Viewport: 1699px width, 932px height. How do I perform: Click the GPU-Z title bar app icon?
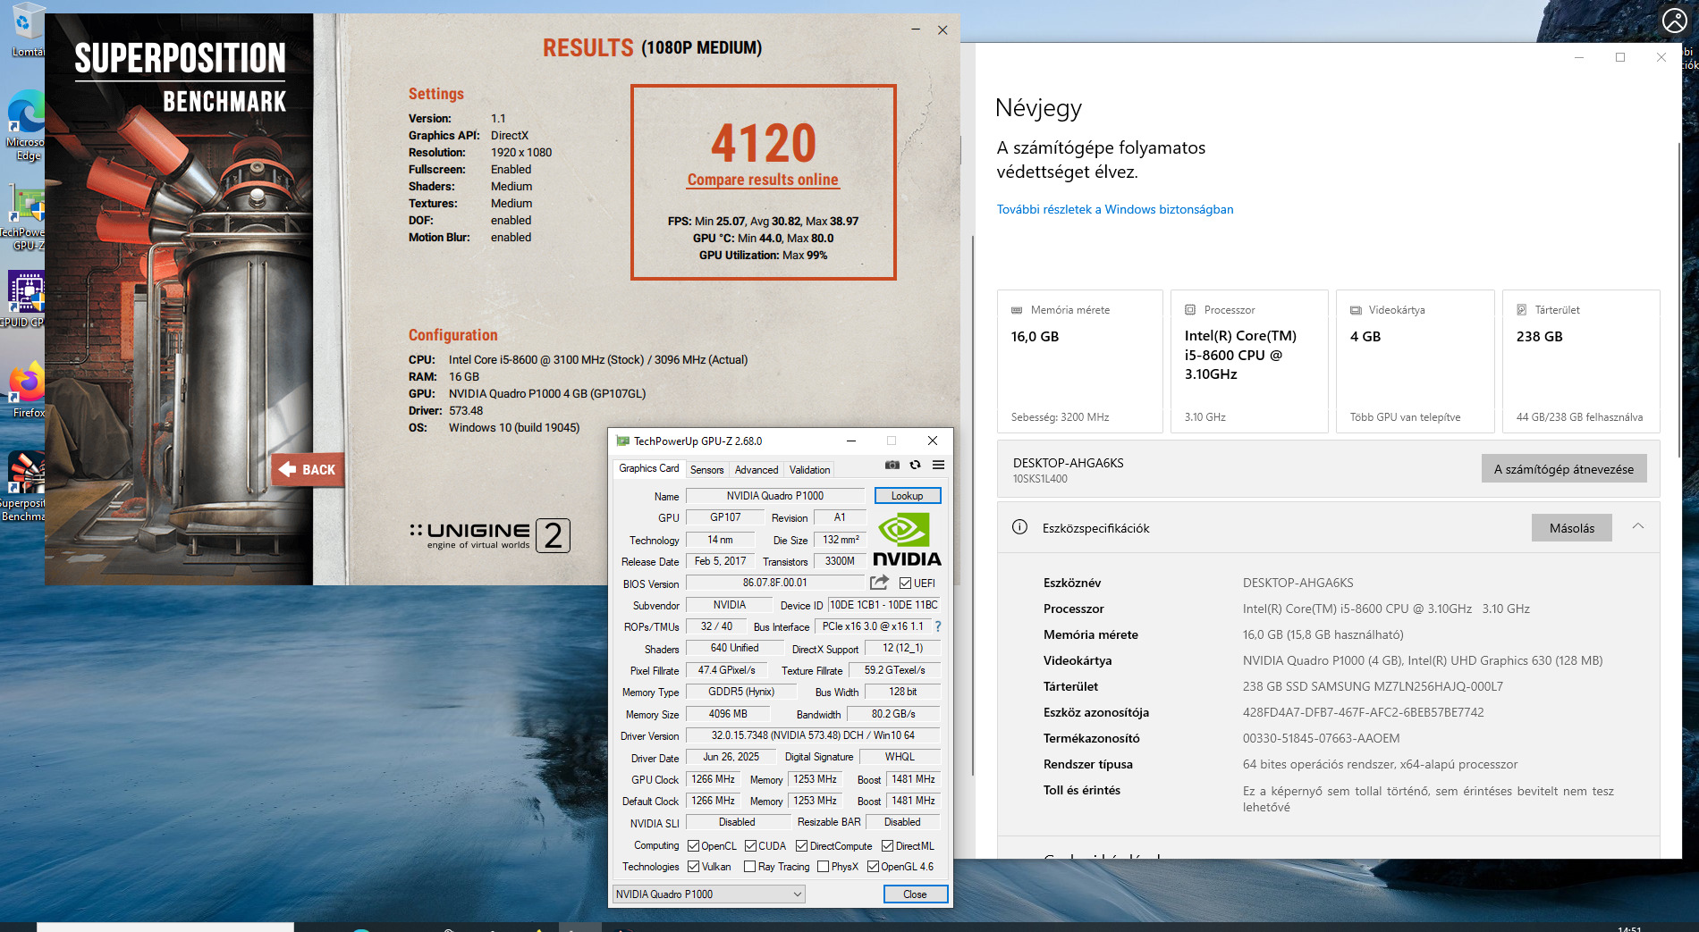622,441
